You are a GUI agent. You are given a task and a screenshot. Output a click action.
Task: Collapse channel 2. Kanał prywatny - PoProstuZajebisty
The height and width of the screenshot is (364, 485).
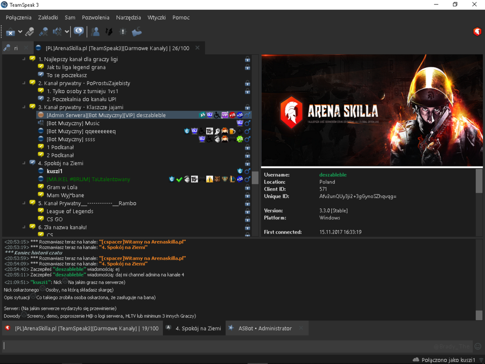24,83
